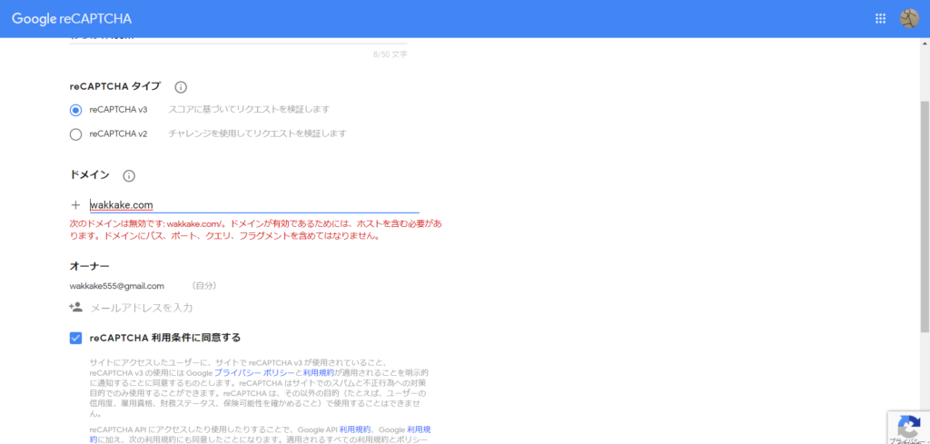Click the add-person icon under オーナー

(x=75, y=307)
